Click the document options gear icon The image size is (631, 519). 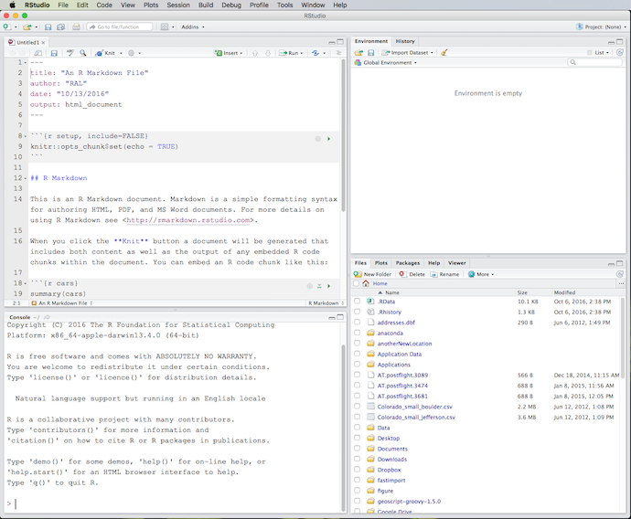click(131, 53)
